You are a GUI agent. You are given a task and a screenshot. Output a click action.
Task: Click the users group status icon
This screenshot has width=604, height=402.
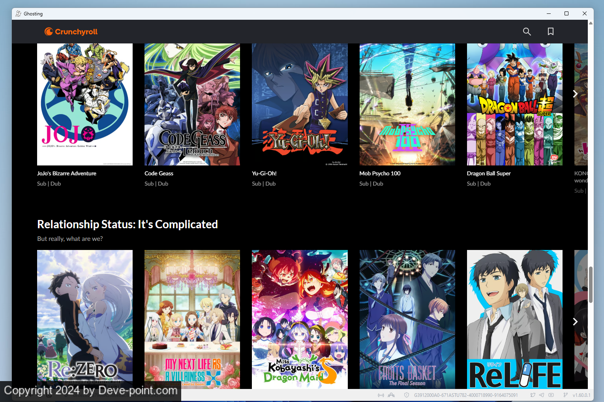click(391, 395)
